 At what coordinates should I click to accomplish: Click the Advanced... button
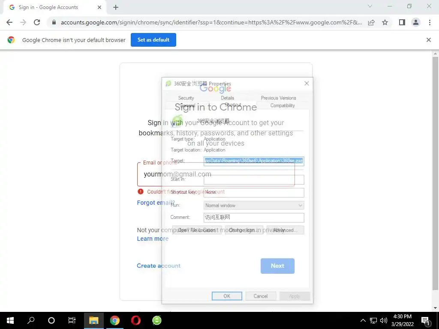[x=285, y=230]
